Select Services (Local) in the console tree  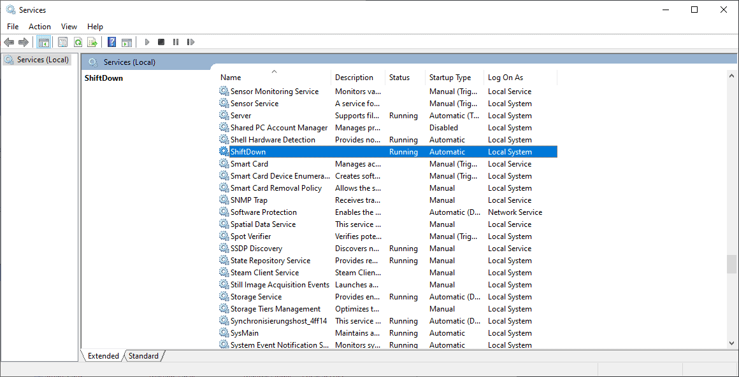coord(42,60)
